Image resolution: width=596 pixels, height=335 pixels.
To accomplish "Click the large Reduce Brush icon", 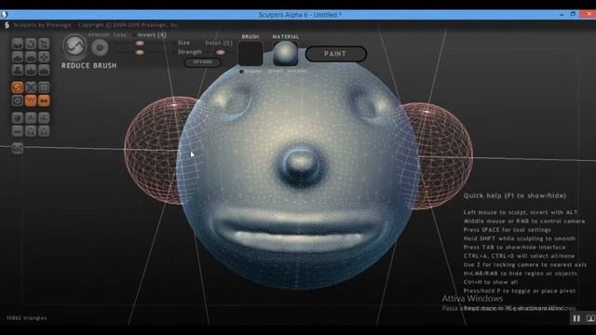I will (74, 47).
